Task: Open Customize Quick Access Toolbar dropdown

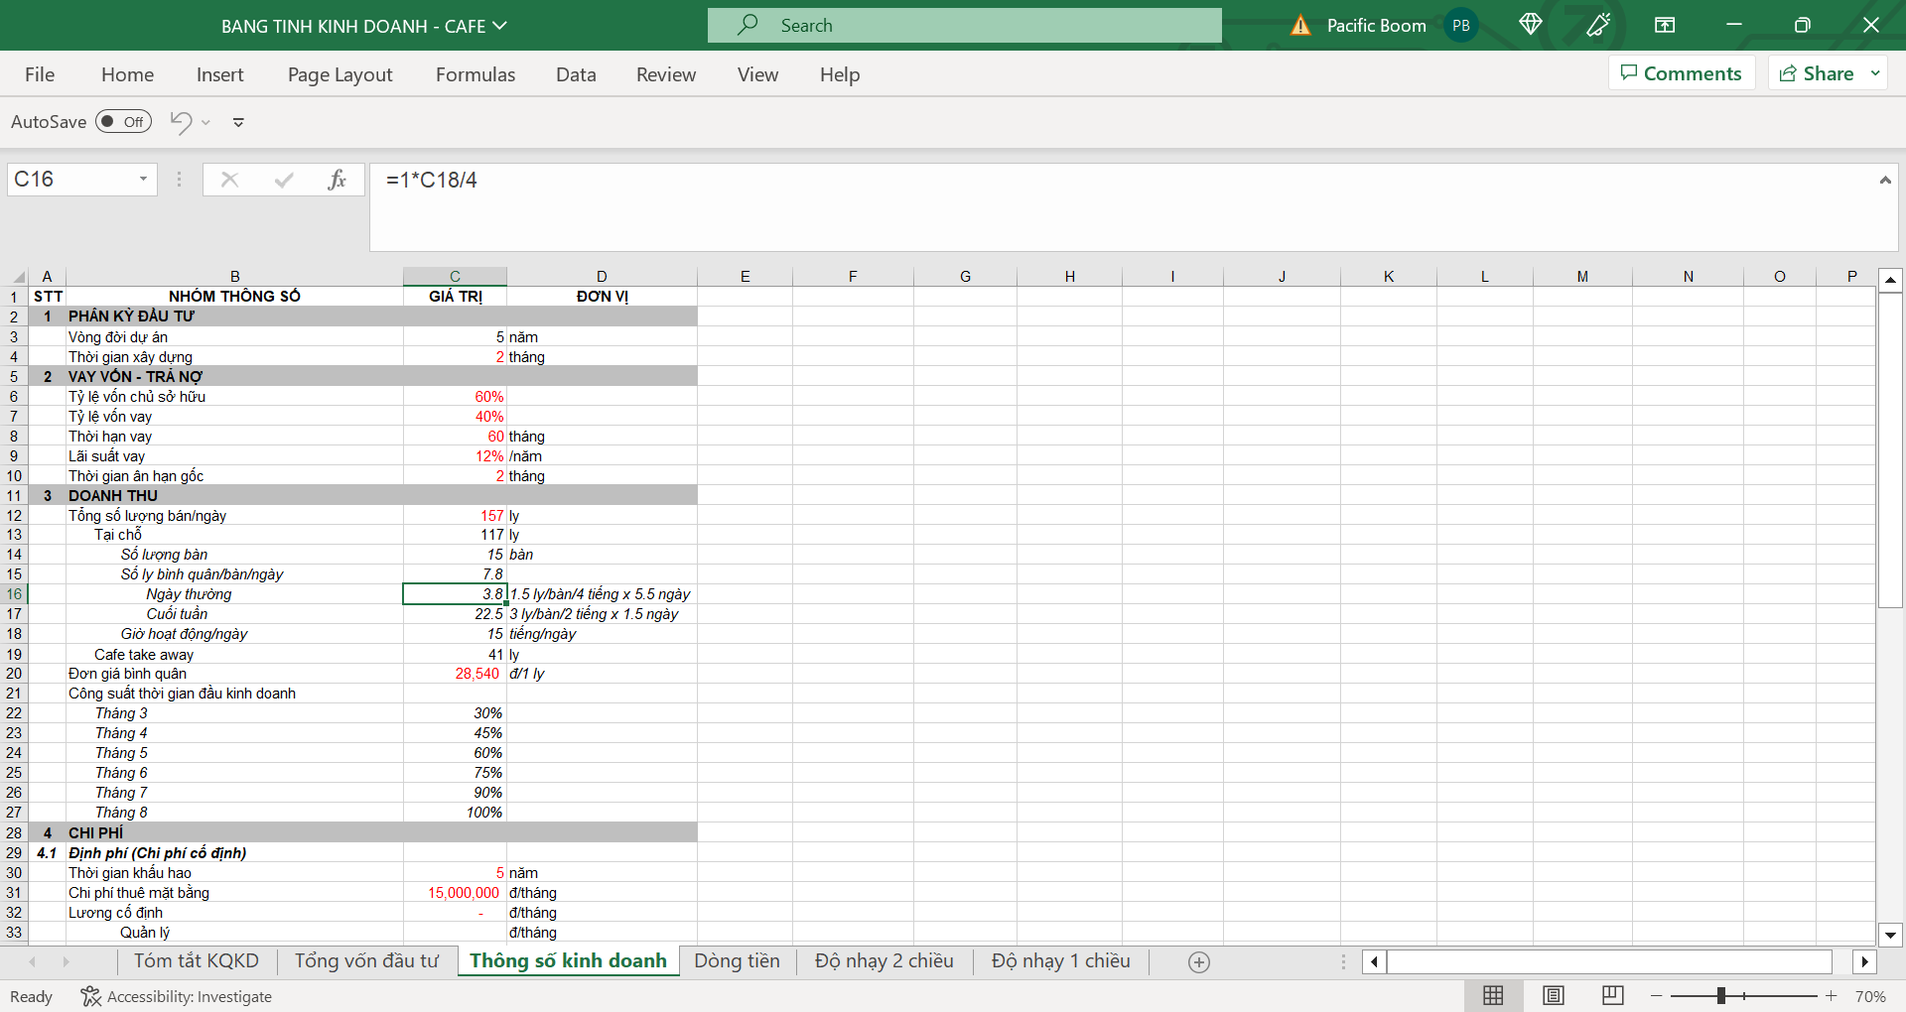Action: pos(238,122)
